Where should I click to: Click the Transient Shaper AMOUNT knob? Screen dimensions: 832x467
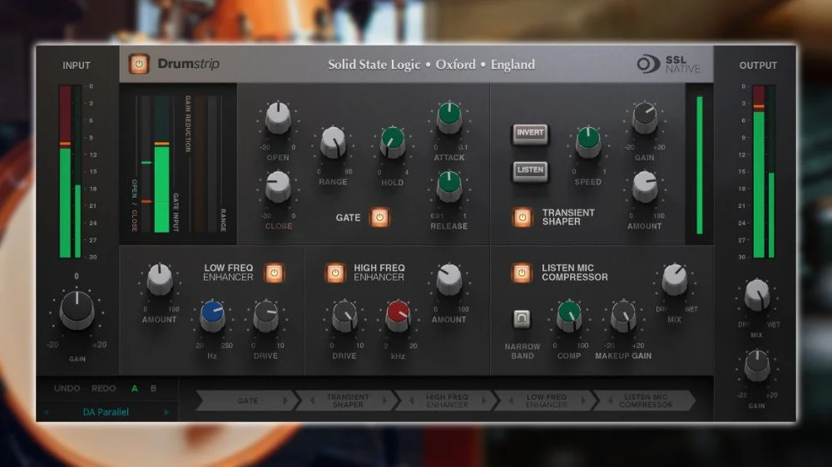(645, 186)
